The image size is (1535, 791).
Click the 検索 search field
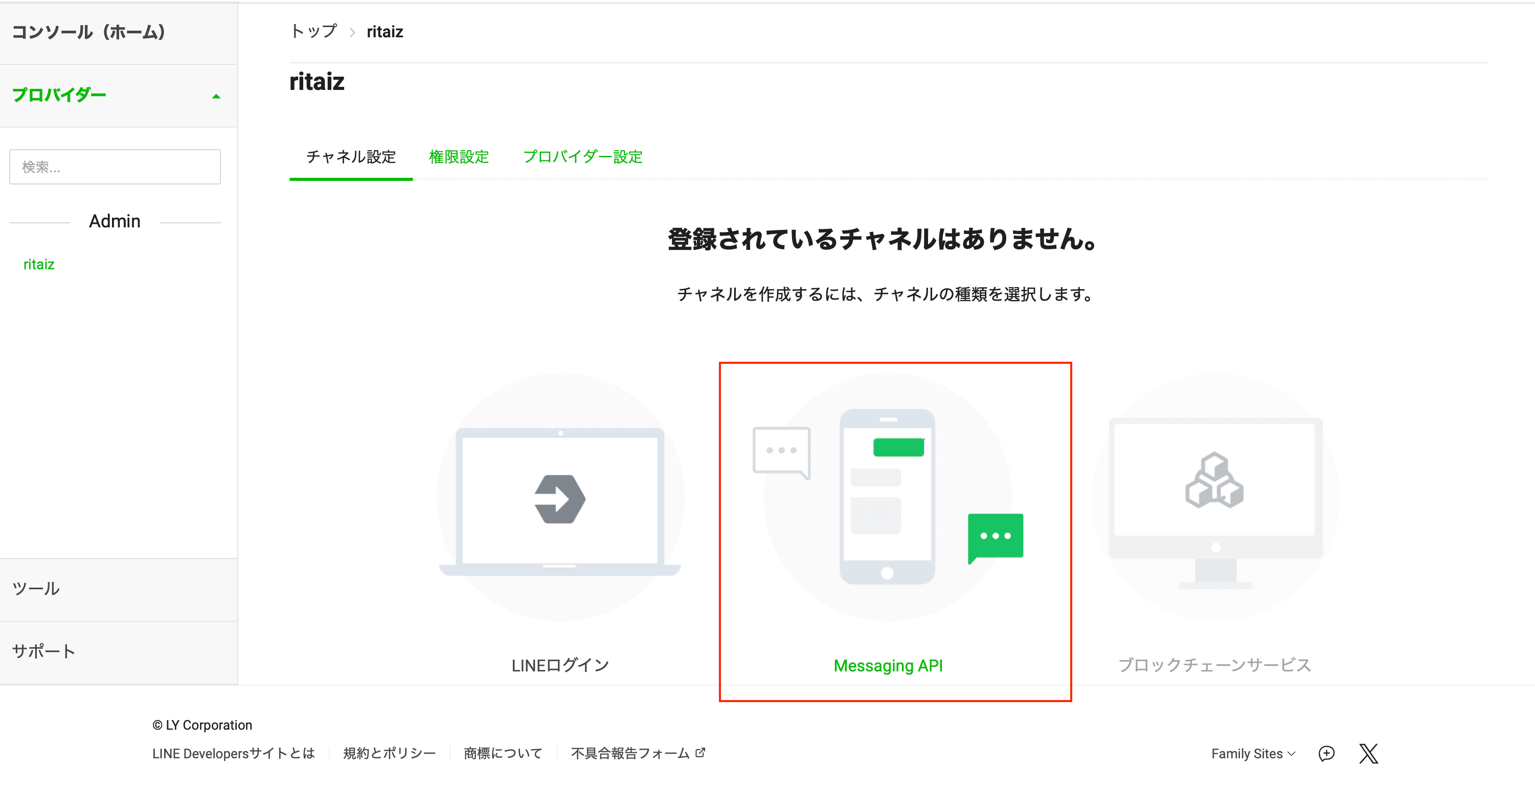pyautogui.click(x=115, y=167)
